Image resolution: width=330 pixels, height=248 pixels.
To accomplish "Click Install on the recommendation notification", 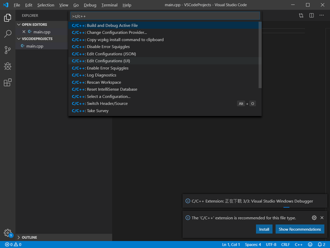I will tap(264, 229).
